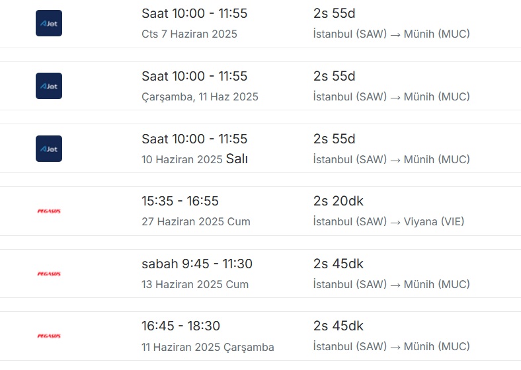Click date Çarşamba, 11 Haz 2025
Screen dimensions: 521x370
pyautogui.click(x=200, y=96)
